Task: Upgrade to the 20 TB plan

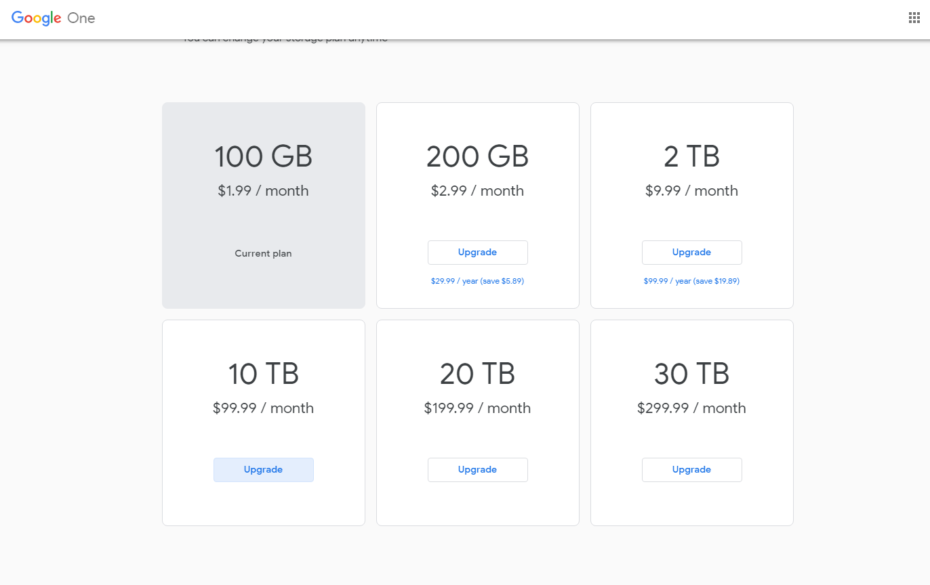Action: (x=477, y=469)
